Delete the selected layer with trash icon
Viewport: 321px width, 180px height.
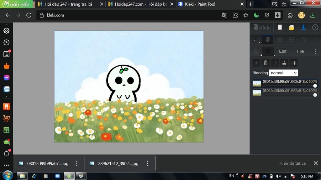tap(266, 63)
